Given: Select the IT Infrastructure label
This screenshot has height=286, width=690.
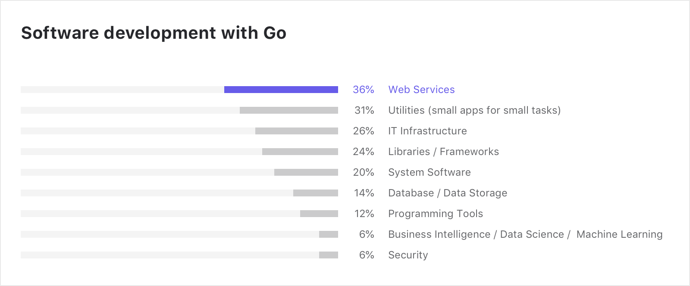Looking at the screenshot, I should 427,131.
